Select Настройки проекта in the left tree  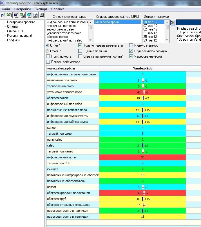[21, 22]
